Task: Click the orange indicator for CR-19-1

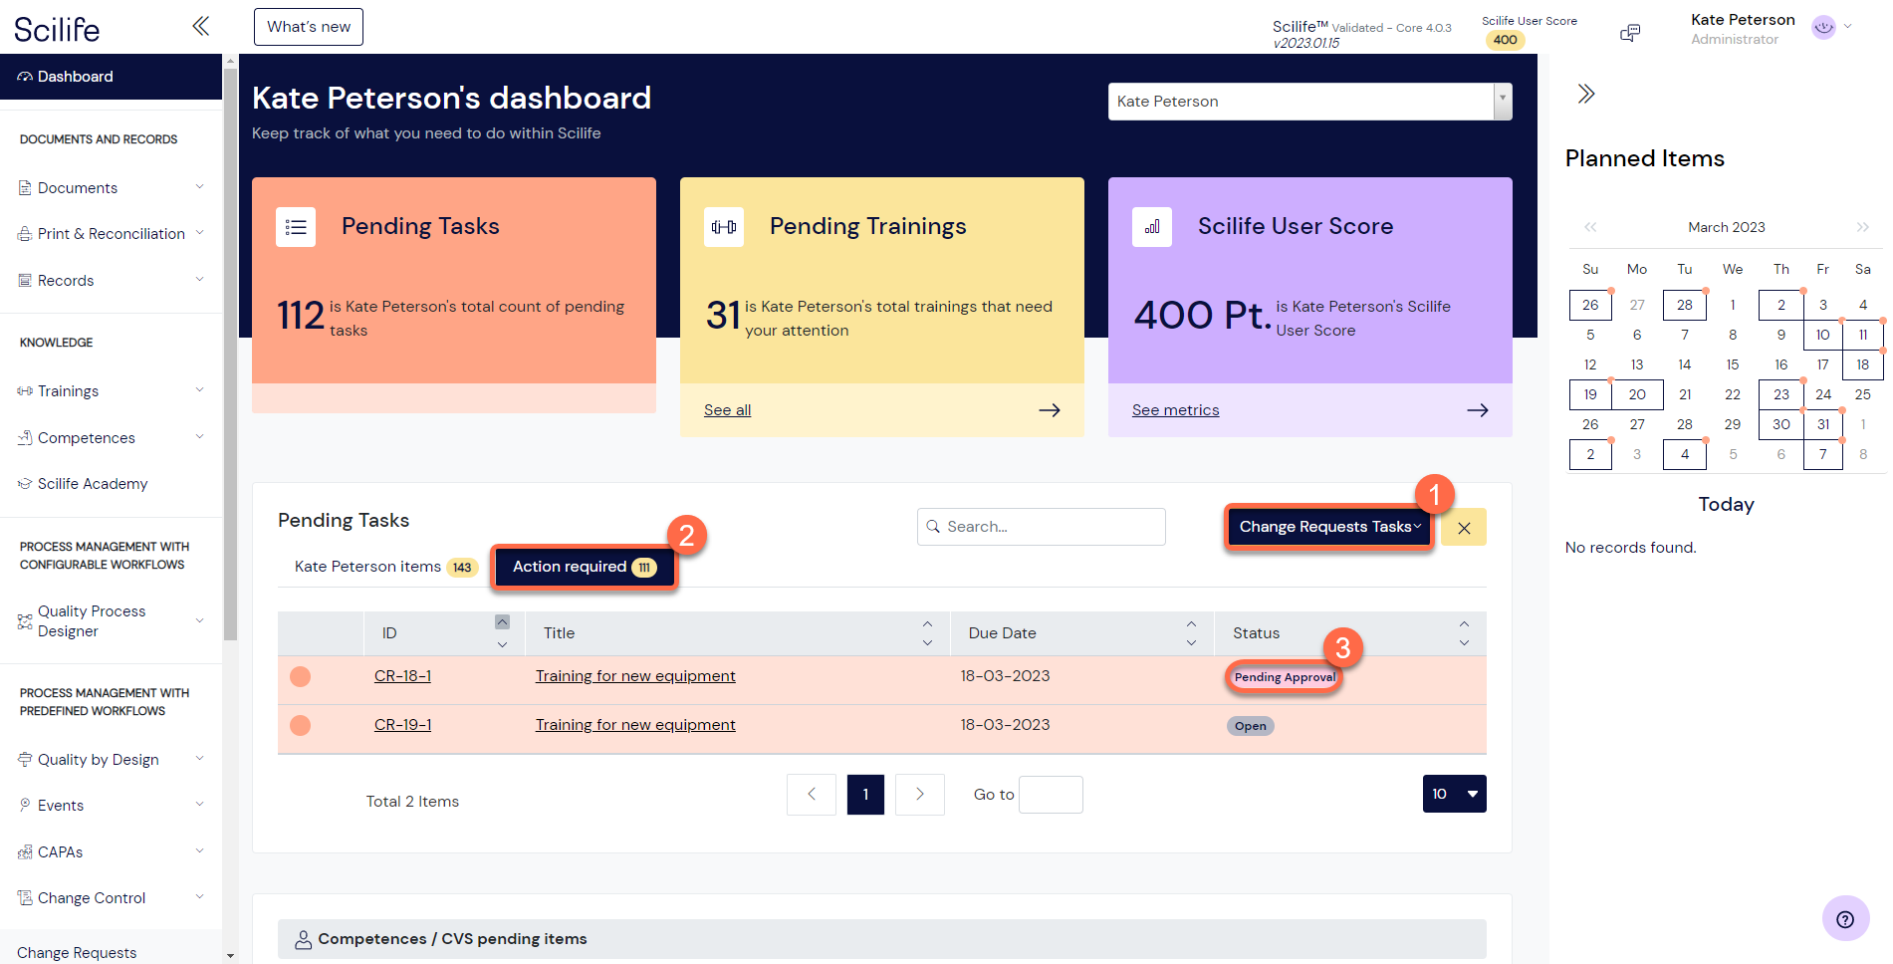Action: pos(300,726)
